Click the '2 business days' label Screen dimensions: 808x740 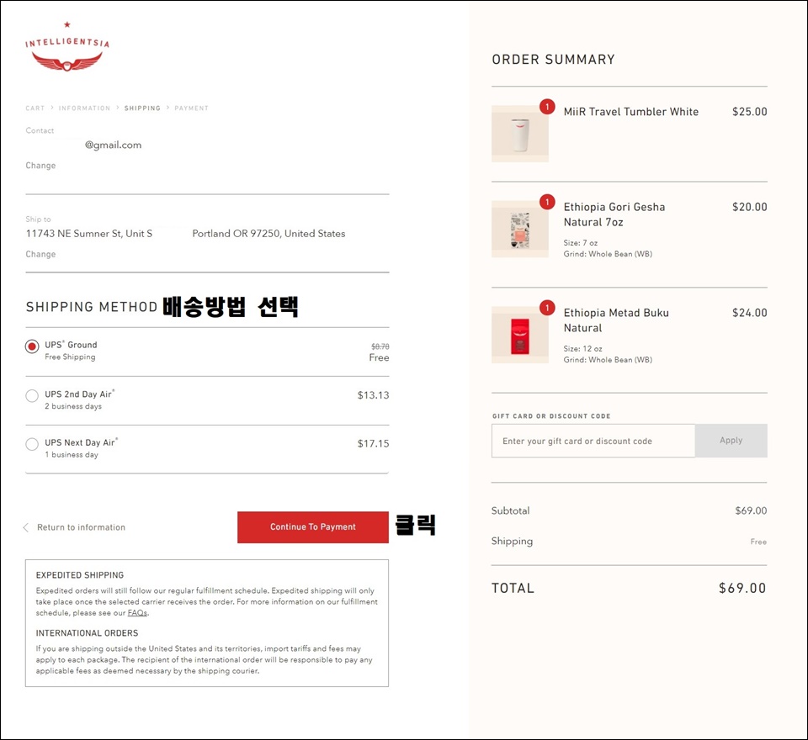(73, 406)
